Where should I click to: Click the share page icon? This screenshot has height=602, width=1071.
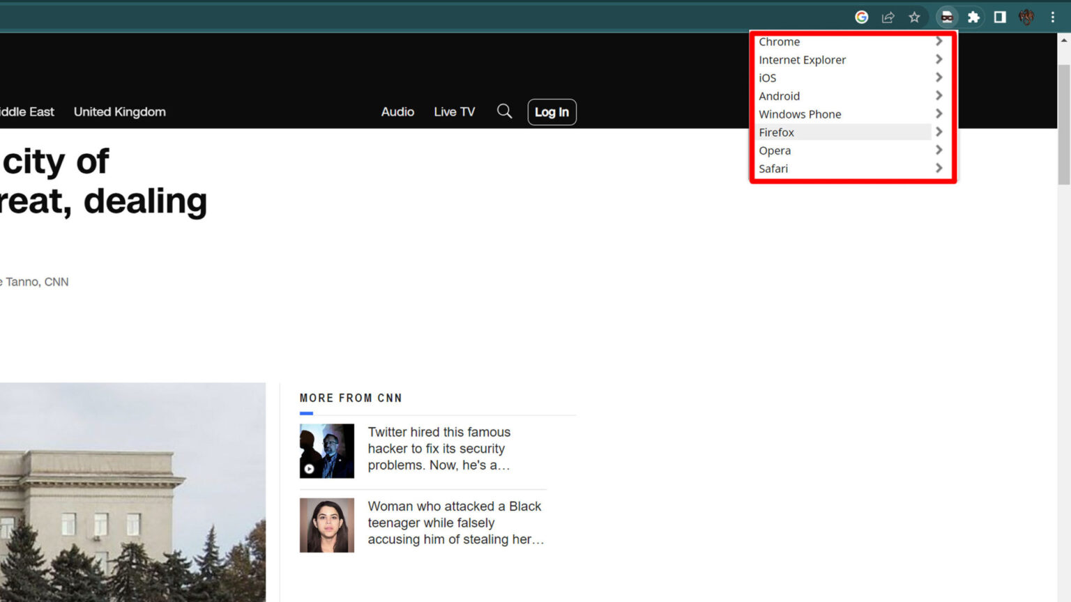coord(888,17)
